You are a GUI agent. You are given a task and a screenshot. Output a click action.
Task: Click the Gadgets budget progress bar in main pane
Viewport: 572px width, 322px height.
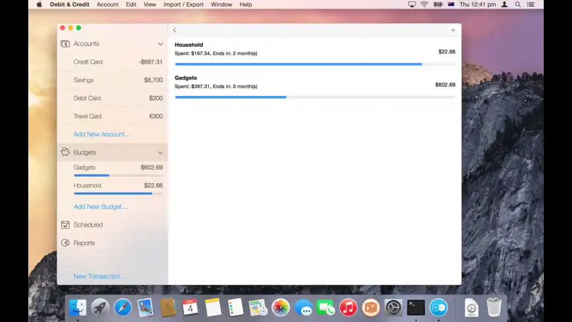(315, 97)
